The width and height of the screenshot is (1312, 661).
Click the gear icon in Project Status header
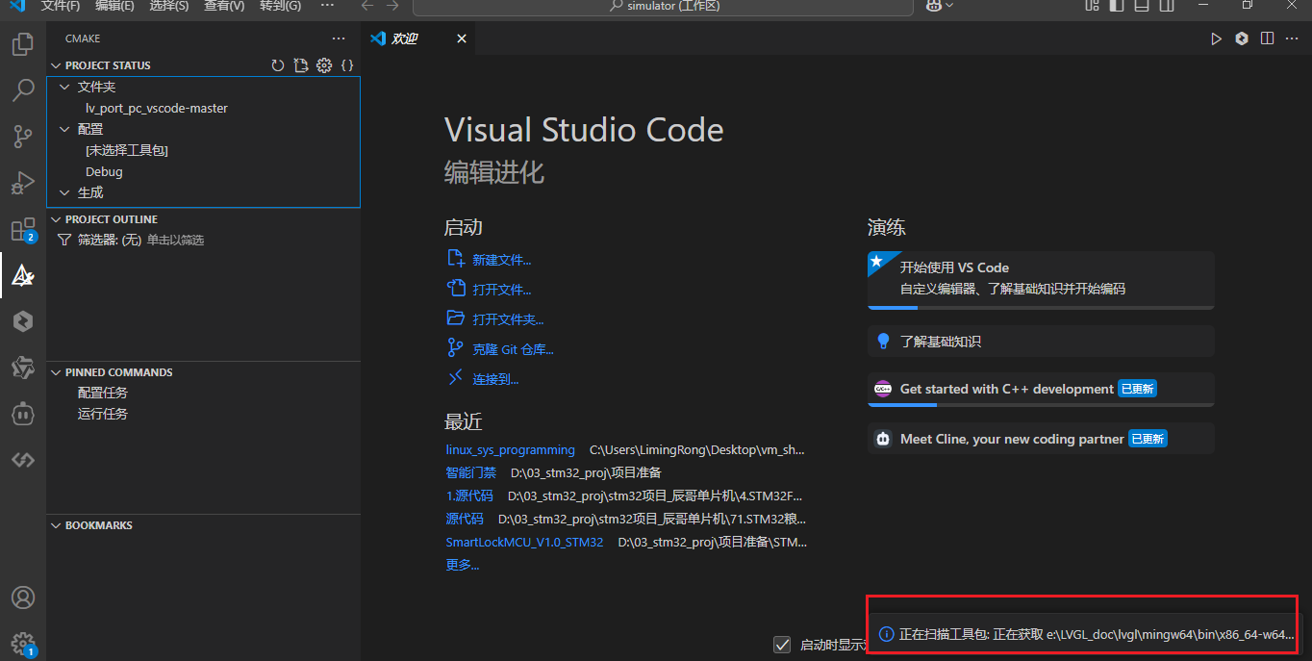click(324, 65)
